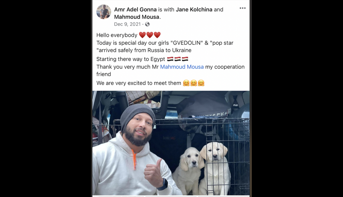Click the first red heart emoji
Image resolution: width=343 pixels, height=197 pixels.
[x=142, y=35]
